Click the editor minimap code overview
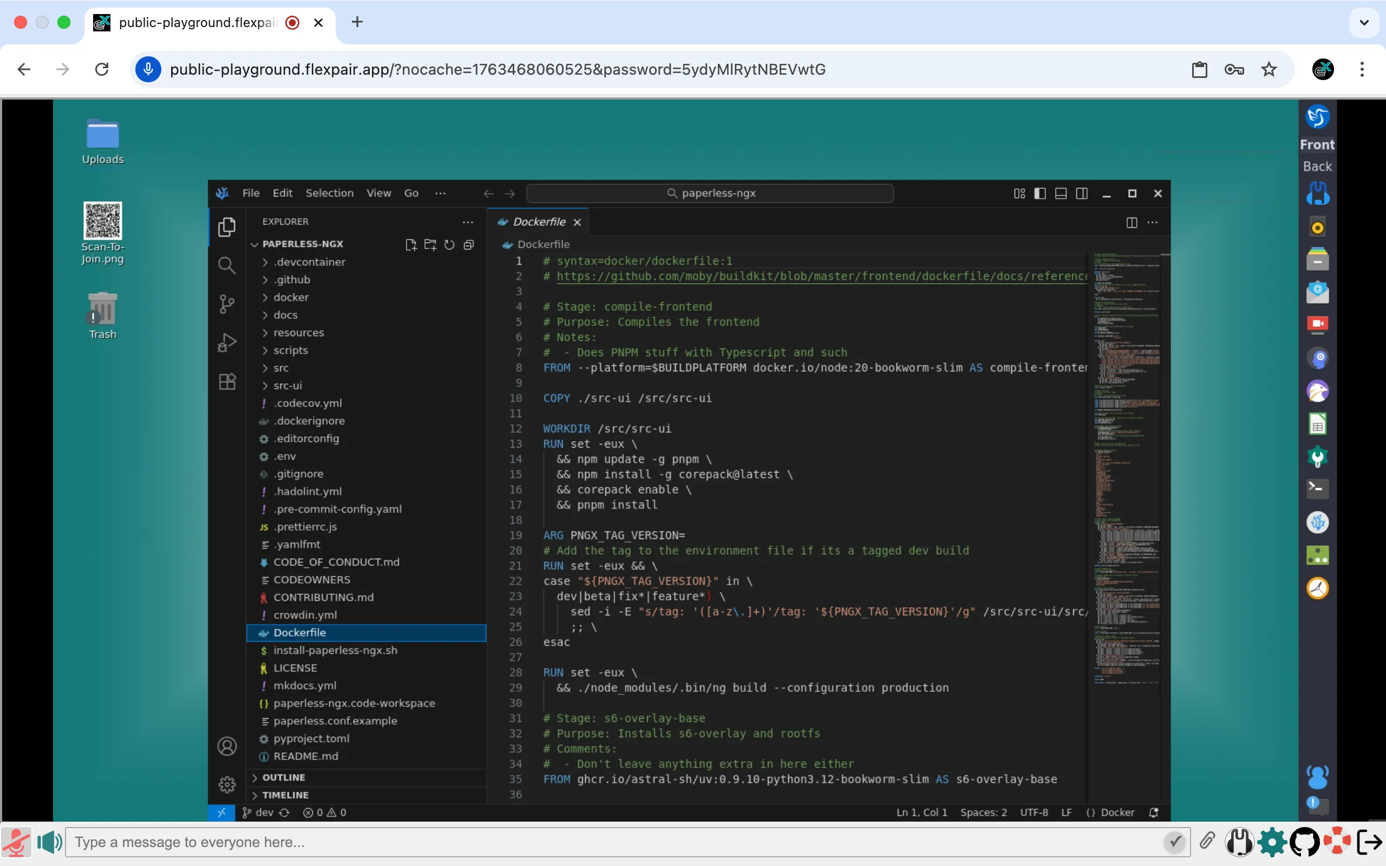 tap(1127, 470)
